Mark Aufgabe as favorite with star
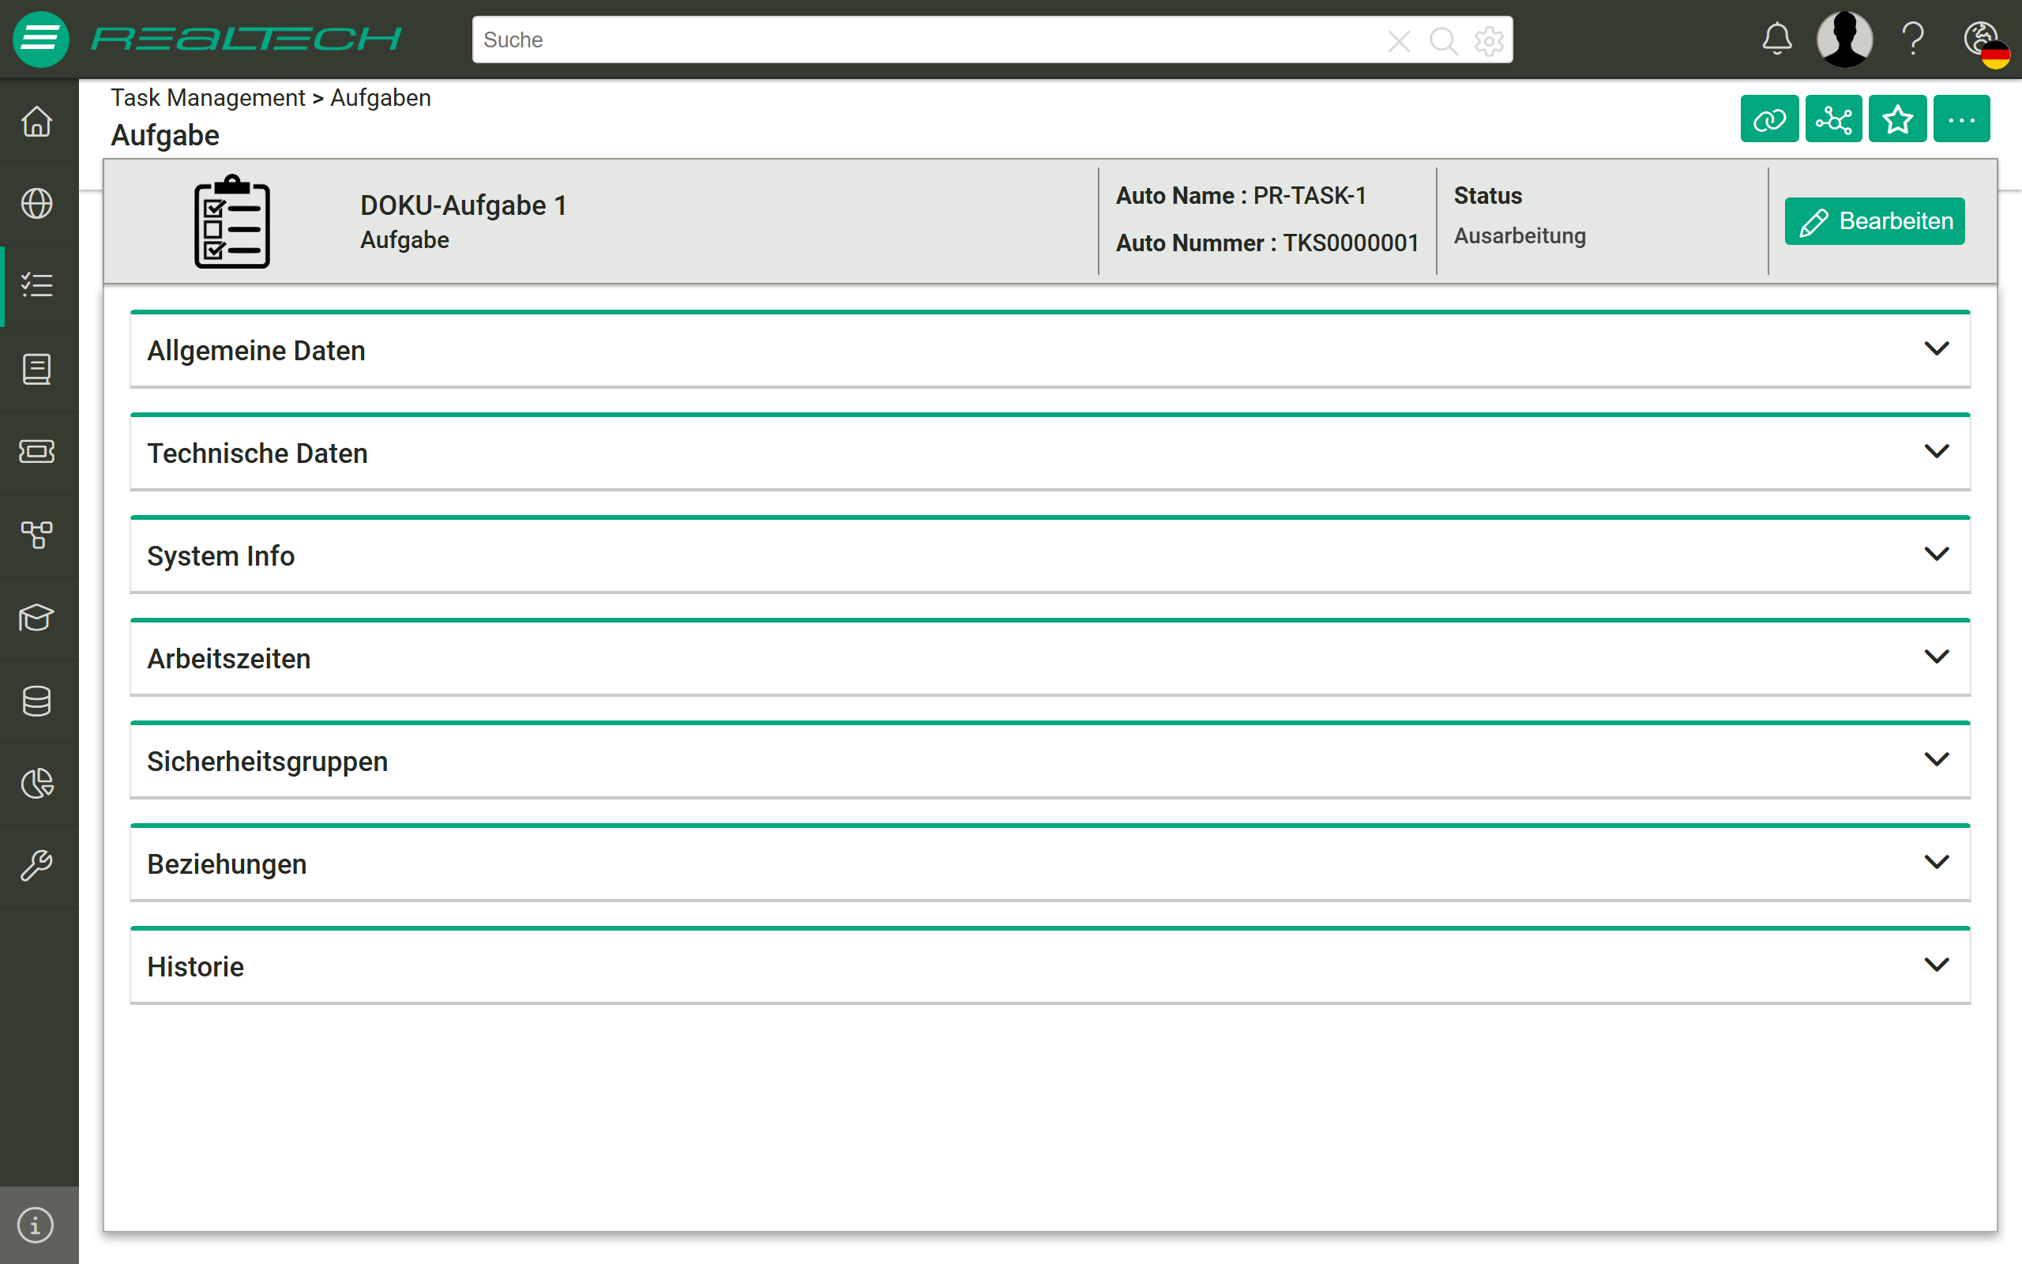Screen dimensions: 2022x1264 (x=1897, y=120)
